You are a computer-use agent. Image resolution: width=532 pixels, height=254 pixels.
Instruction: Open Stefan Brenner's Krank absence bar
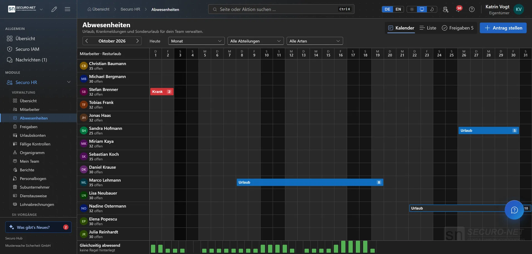click(162, 92)
